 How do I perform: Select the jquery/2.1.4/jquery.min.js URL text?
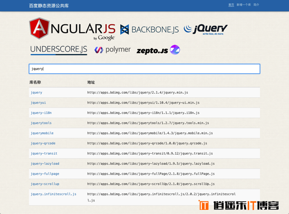coord(137,93)
